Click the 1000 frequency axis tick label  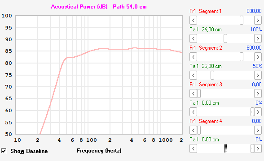(x=166, y=140)
